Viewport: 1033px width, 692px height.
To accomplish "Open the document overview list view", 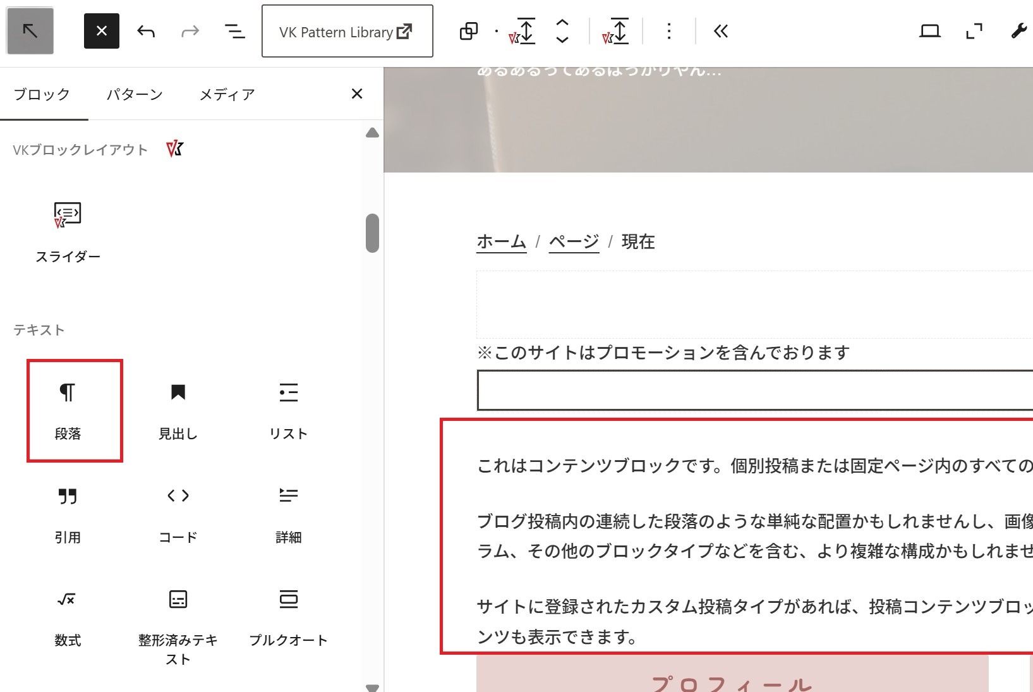I will point(235,31).
